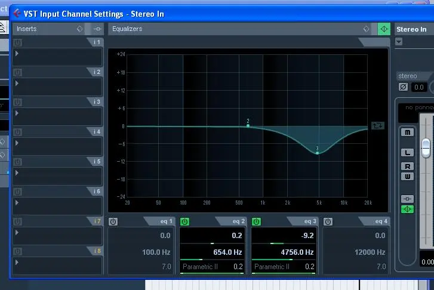Click the stereo configuration label
434x290 pixels.
pyautogui.click(x=408, y=76)
